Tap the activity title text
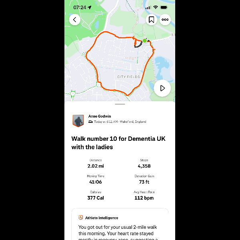The height and width of the screenshot is (240, 240). (118, 143)
